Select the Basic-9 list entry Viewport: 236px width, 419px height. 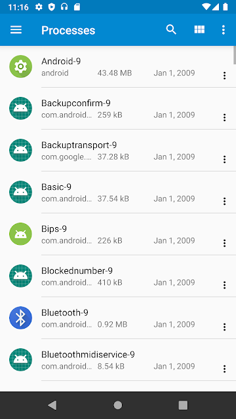[x=118, y=192]
